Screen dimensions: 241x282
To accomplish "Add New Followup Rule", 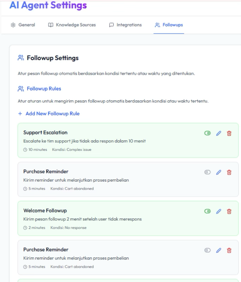I will (49, 114).
